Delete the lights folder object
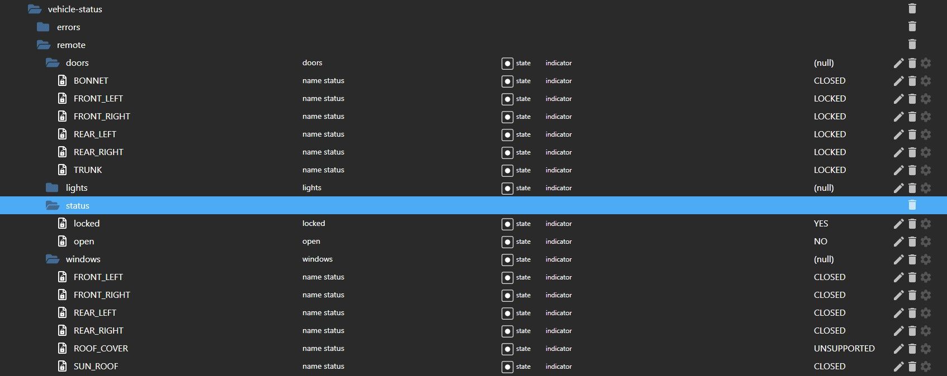947x376 pixels. (x=912, y=188)
